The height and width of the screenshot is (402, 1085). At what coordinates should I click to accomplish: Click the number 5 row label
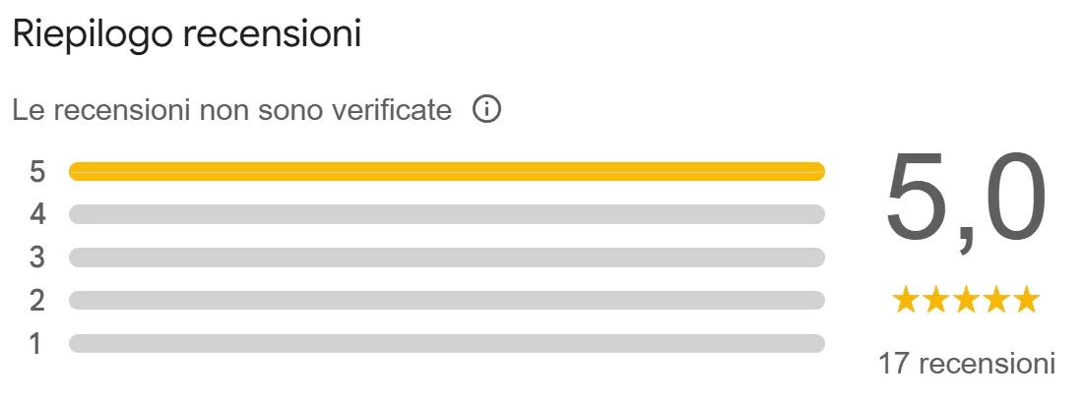pyautogui.click(x=37, y=171)
